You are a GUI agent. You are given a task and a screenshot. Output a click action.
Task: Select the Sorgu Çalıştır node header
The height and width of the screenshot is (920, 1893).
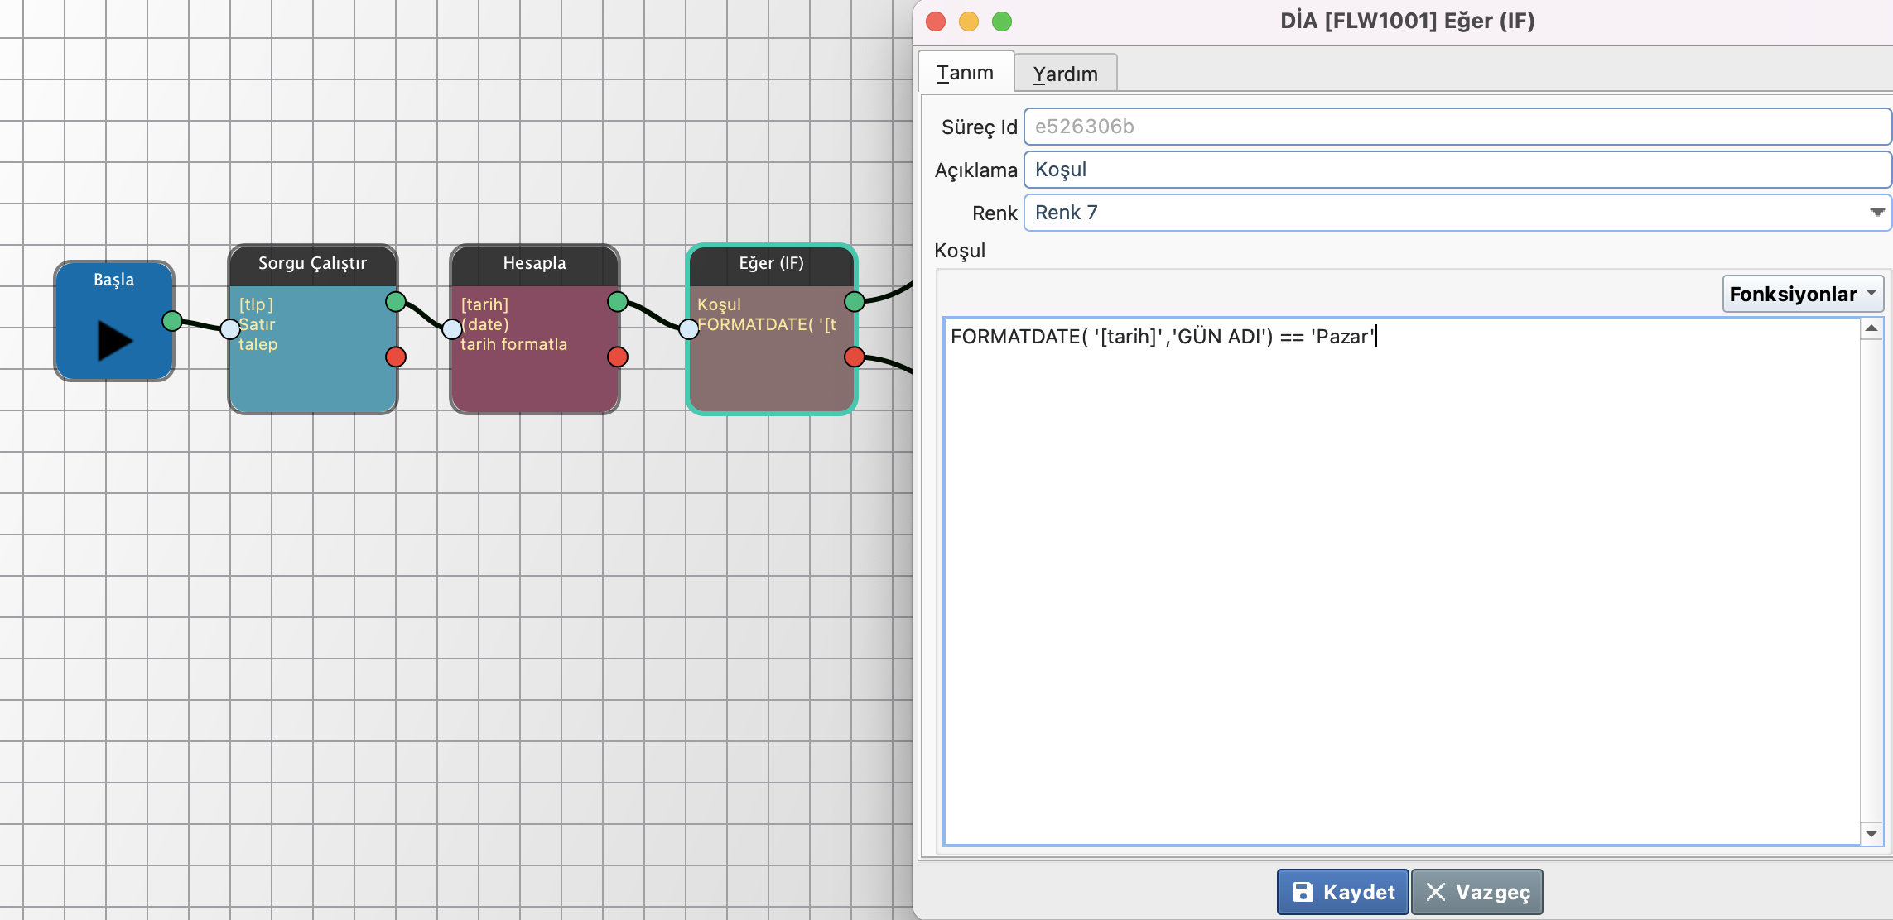(x=313, y=264)
